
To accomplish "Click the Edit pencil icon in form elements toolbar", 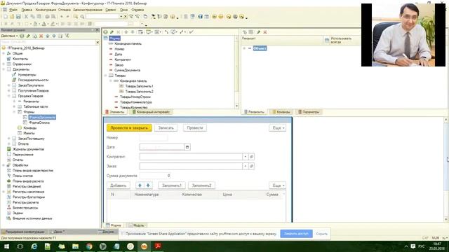I will [x=112, y=32].
